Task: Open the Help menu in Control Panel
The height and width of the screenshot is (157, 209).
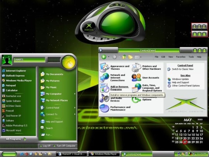Action: 199,57
